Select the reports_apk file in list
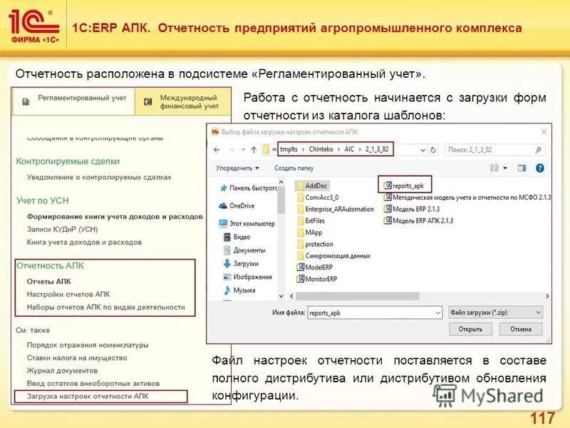This screenshot has width=570, height=428. tap(404, 185)
